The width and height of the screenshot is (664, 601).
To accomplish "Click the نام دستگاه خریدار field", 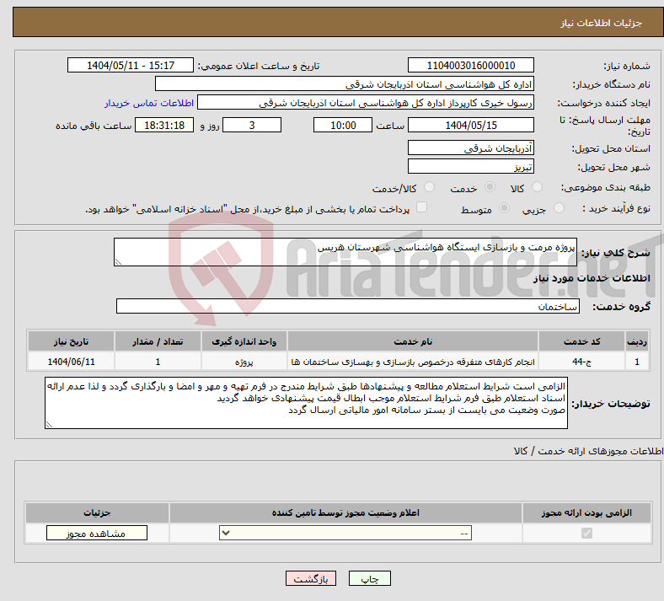I will click(345, 84).
